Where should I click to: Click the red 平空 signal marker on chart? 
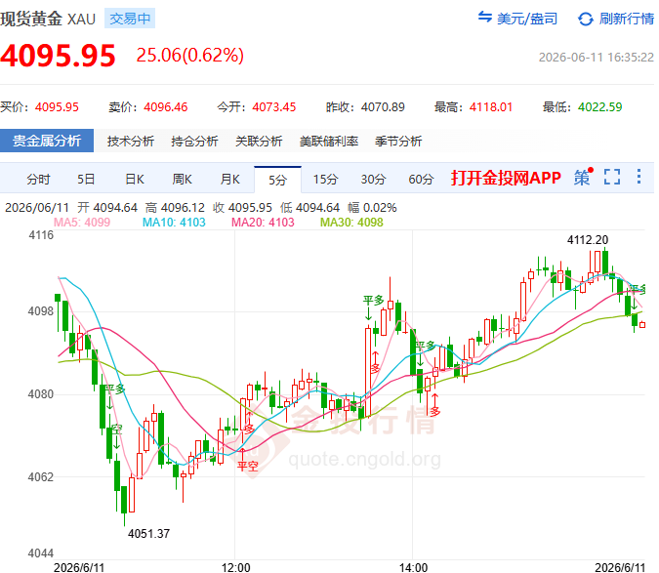pos(248,466)
